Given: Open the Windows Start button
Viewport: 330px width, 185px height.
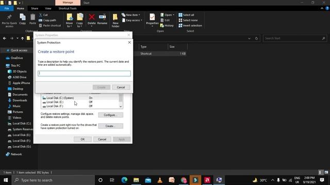Looking at the screenshot, I should pyautogui.click(x=6, y=180).
